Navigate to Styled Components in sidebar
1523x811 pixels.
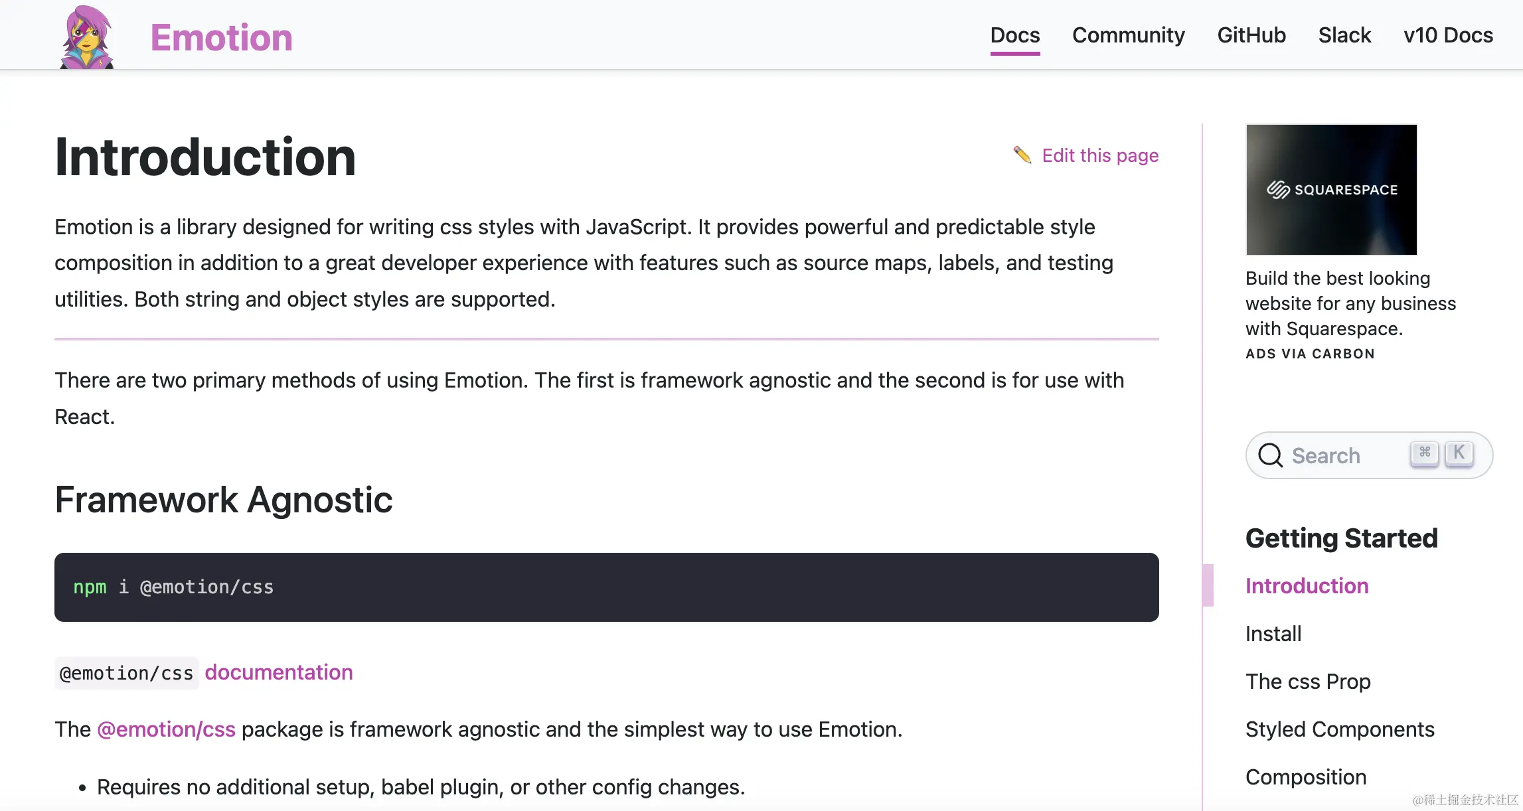1340,729
